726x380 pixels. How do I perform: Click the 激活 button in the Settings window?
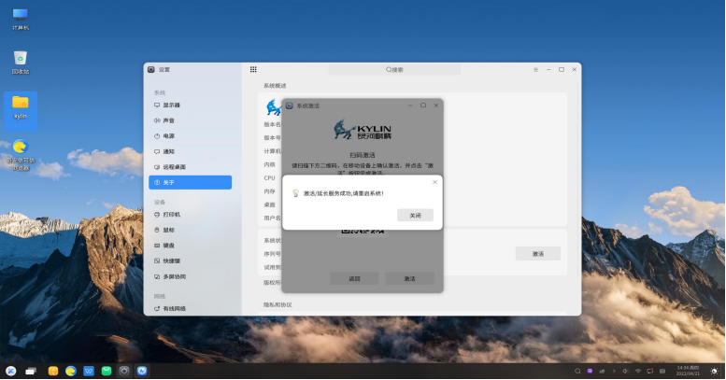537,254
